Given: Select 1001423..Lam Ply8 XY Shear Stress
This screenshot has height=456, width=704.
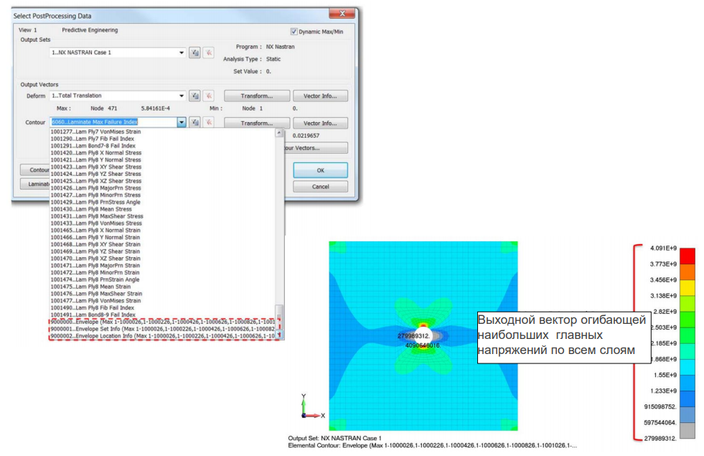Looking at the screenshot, I should pos(95,167).
